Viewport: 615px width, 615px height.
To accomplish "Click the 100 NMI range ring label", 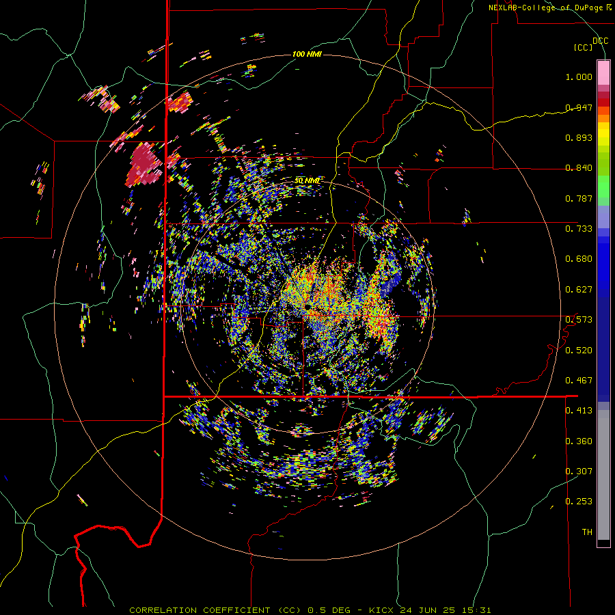I will coord(307,54).
